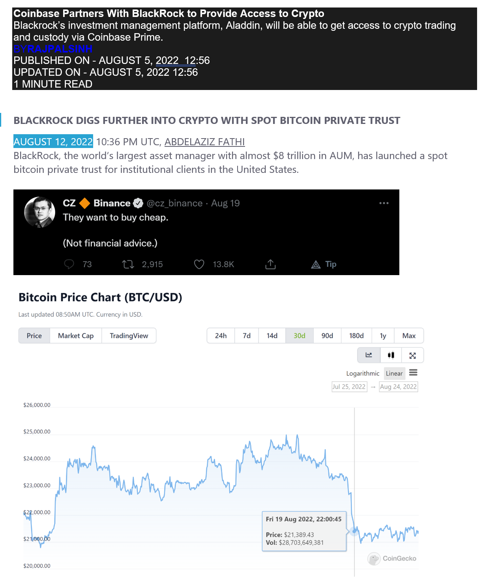Open the Jul 25, 2022 start date picker
This screenshot has width=483, height=581.
349,386
